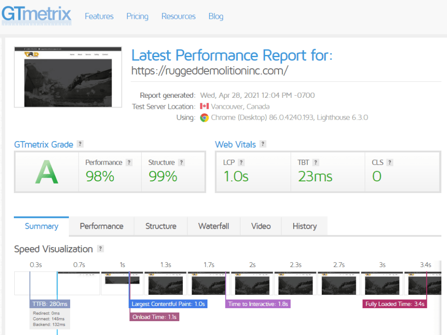
Task: Click the GTmetrix Grade help question mark
Action: 80,144
